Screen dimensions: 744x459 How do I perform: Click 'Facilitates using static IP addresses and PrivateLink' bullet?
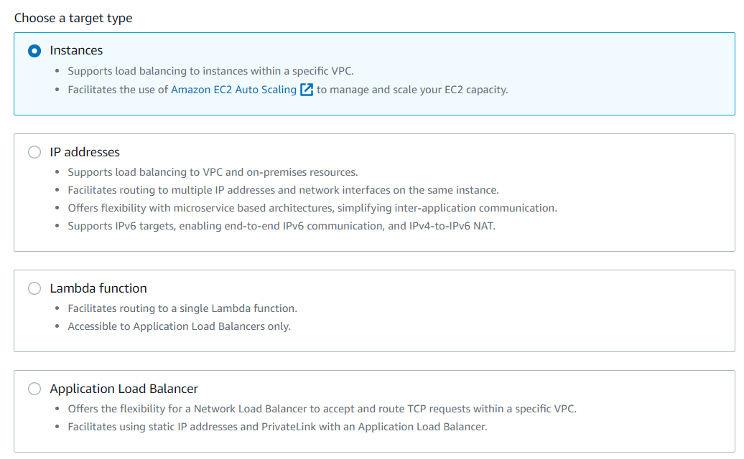(x=277, y=427)
